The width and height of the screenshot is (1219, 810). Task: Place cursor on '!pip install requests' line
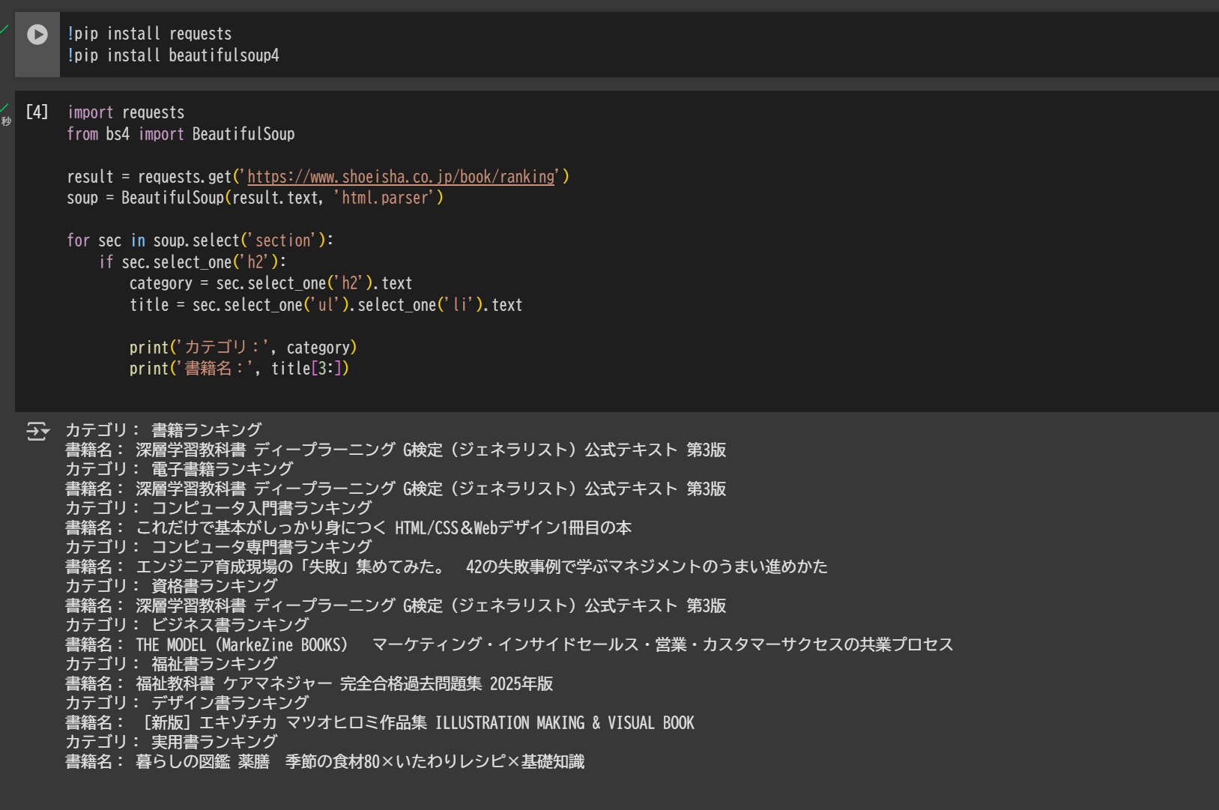(x=150, y=34)
